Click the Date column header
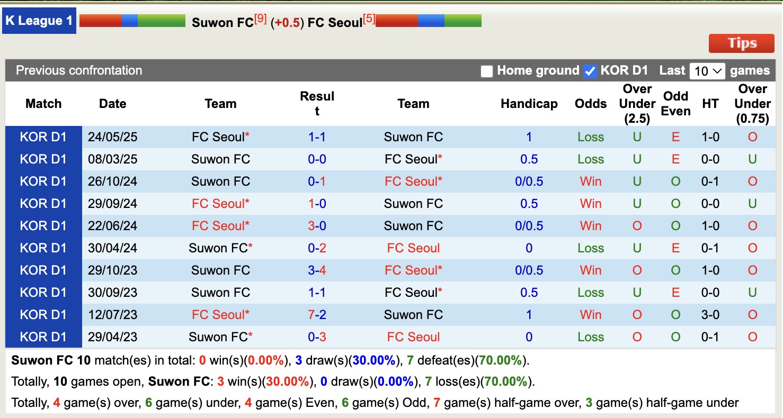Image resolution: width=783 pixels, height=418 pixels. click(x=112, y=104)
